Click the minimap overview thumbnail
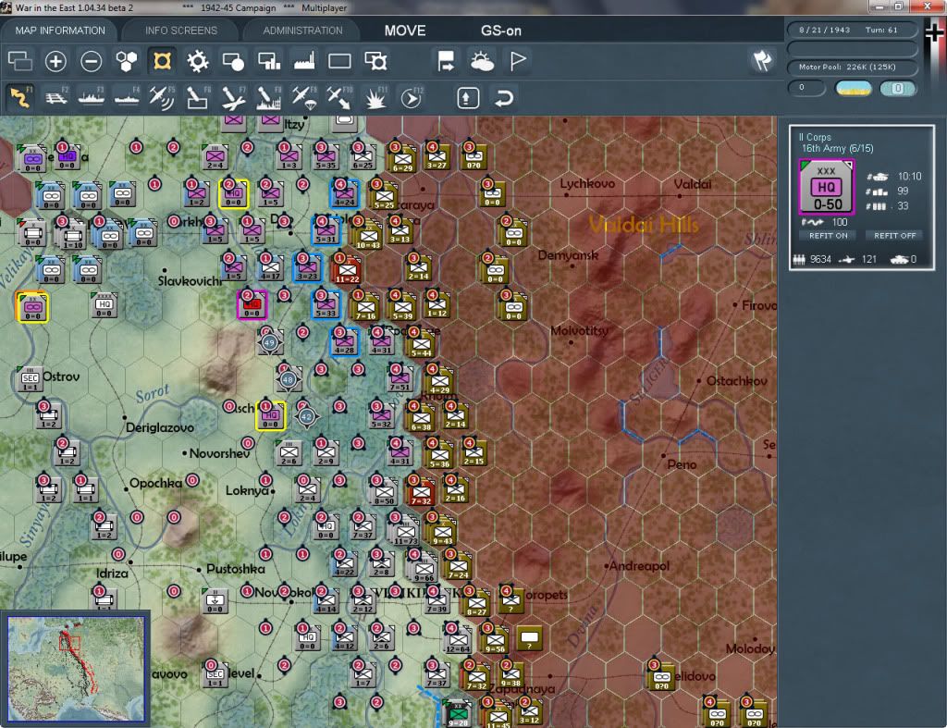 (76, 669)
